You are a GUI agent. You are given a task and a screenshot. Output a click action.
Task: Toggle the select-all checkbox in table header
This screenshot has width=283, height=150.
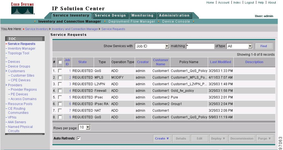[60, 62]
